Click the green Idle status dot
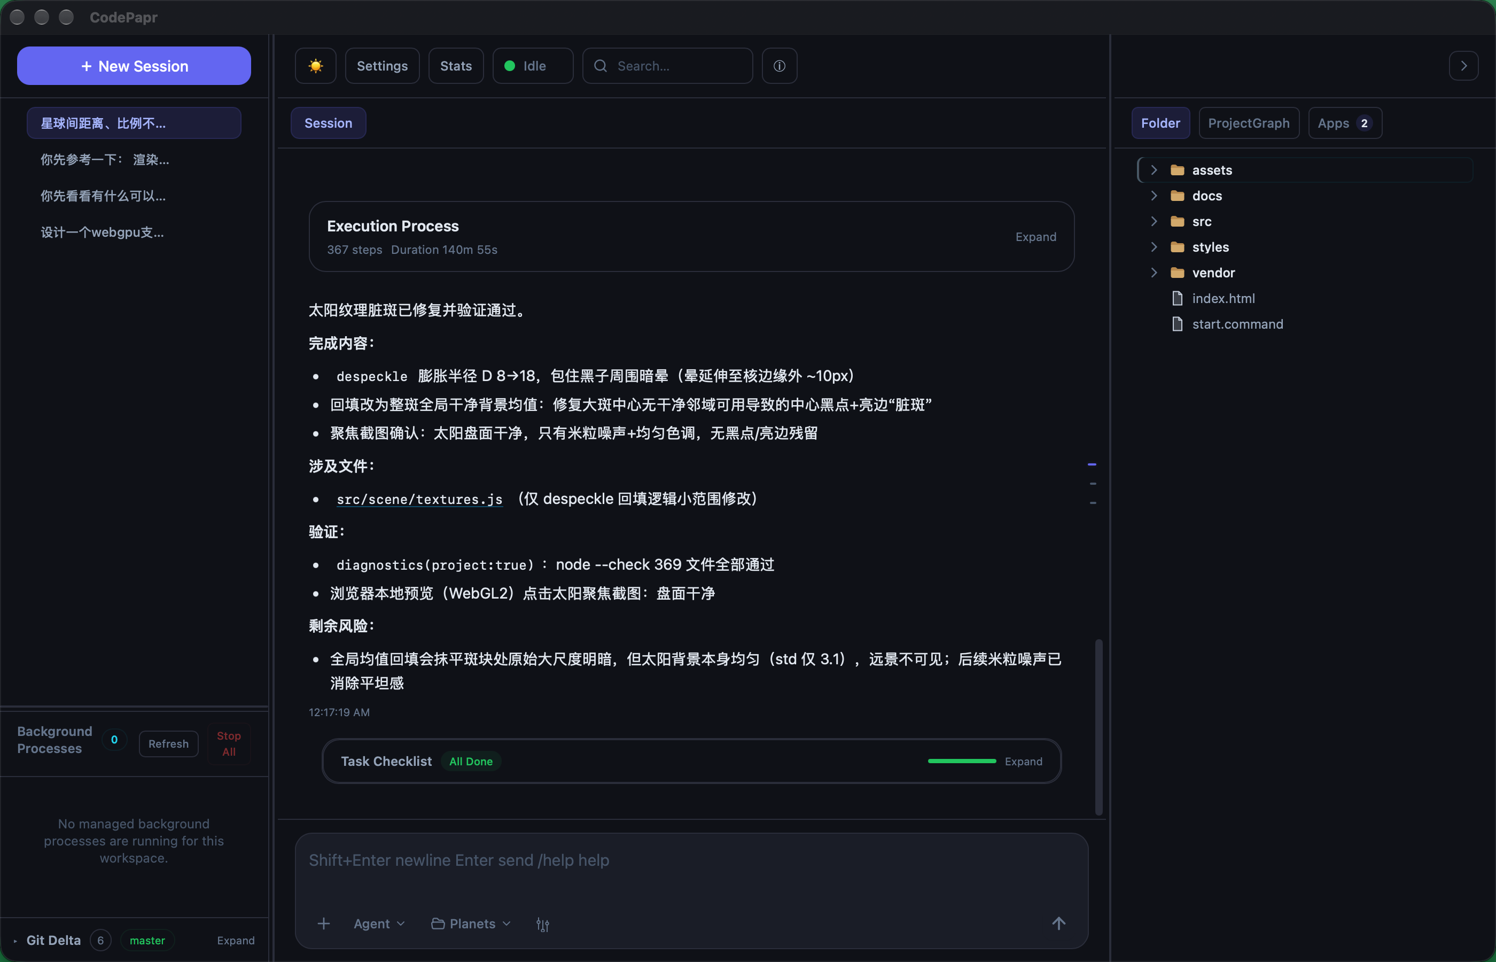The width and height of the screenshot is (1496, 962). tap(510, 66)
